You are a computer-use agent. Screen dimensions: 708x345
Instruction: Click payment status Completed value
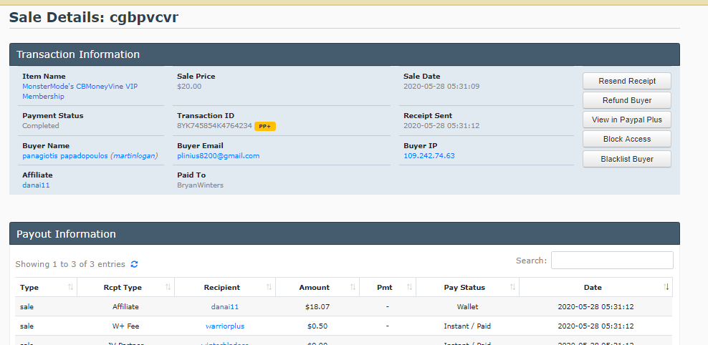pos(41,126)
